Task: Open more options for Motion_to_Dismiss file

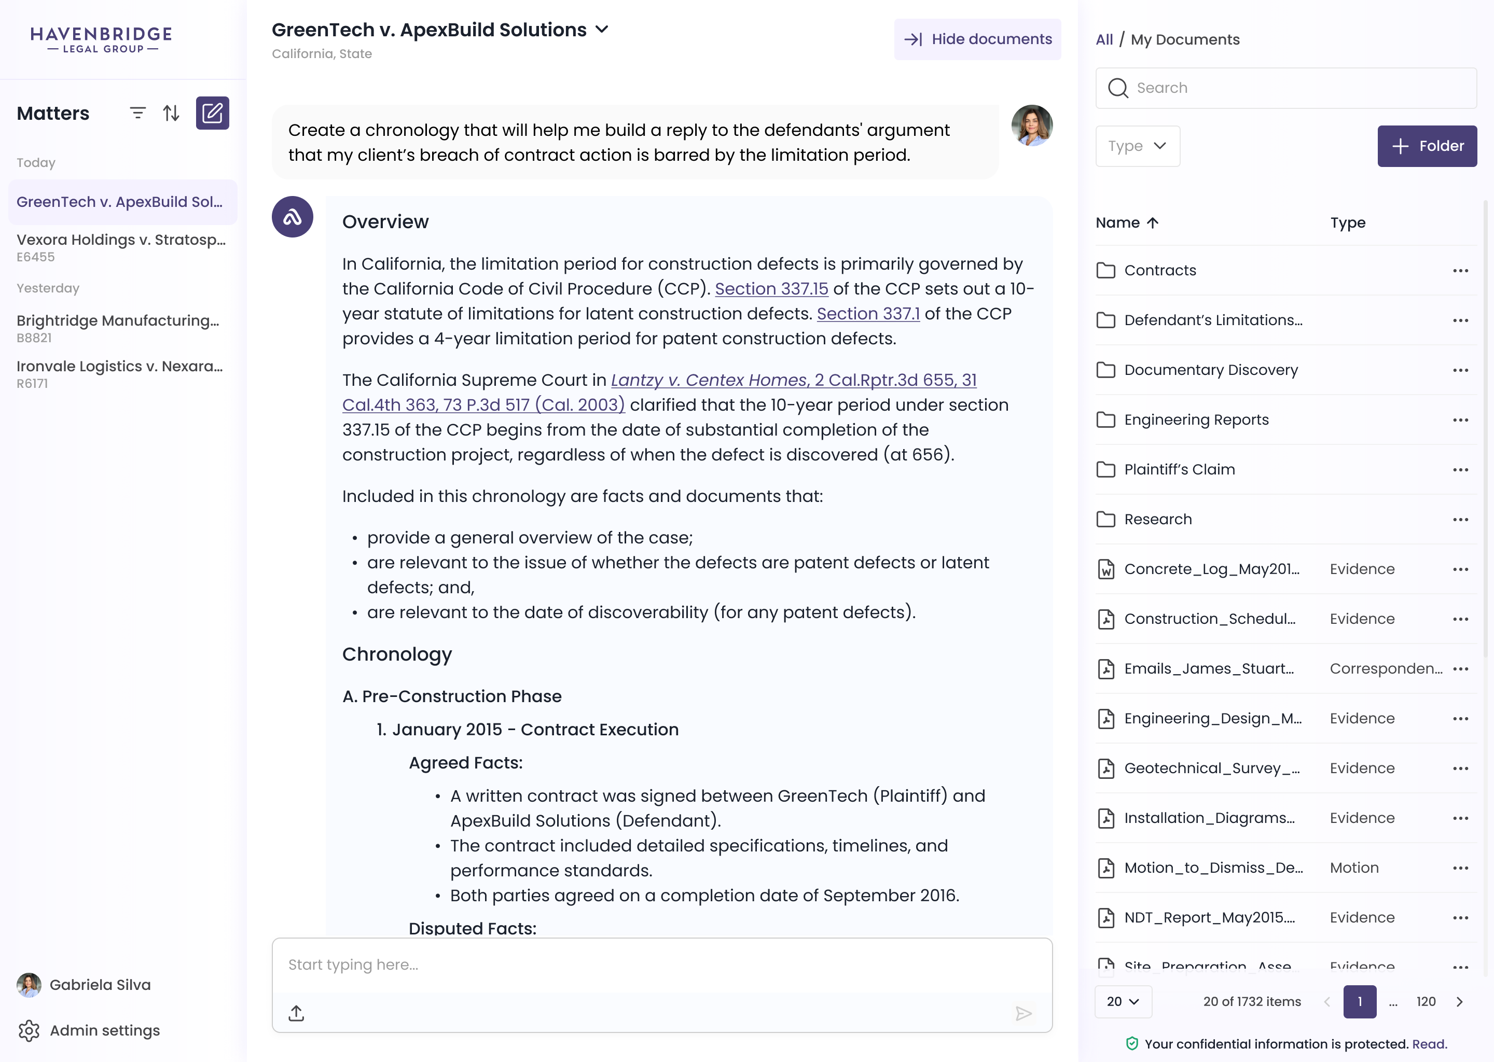Action: click(x=1460, y=868)
